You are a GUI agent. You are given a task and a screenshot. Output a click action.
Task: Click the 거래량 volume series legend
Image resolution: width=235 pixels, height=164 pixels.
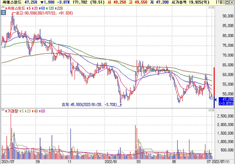pos(12,111)
